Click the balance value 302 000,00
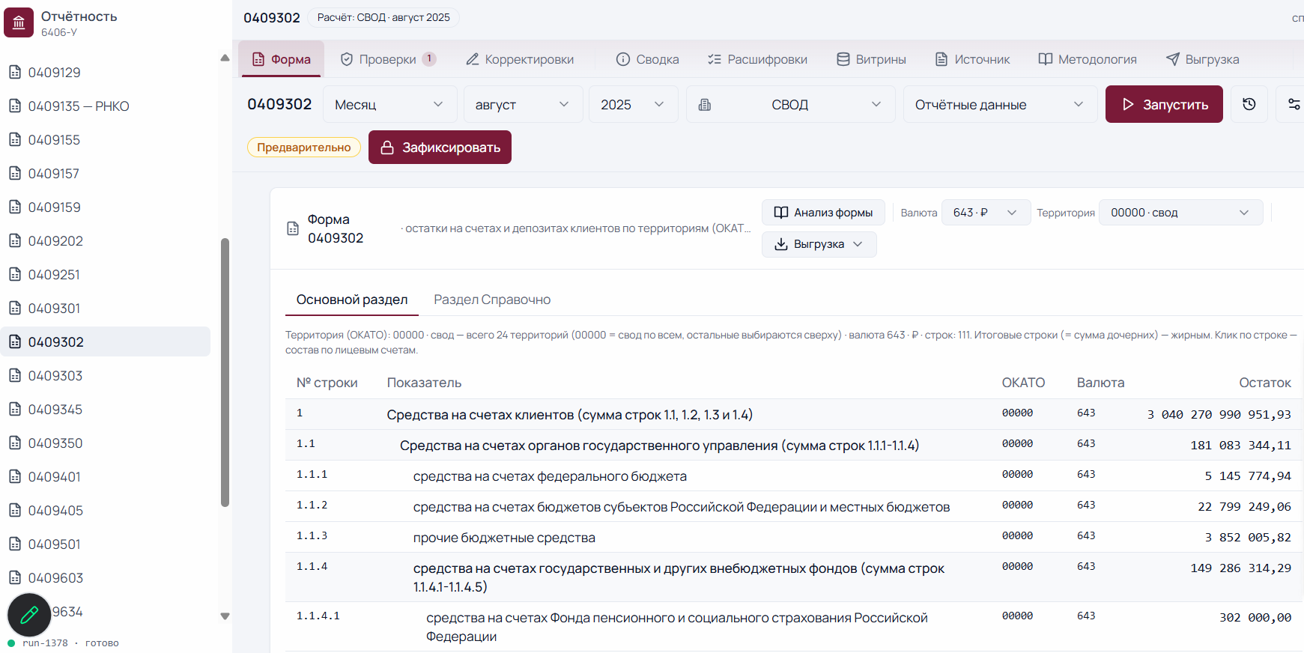1304x653 pixels. (x=1255, y=617)
